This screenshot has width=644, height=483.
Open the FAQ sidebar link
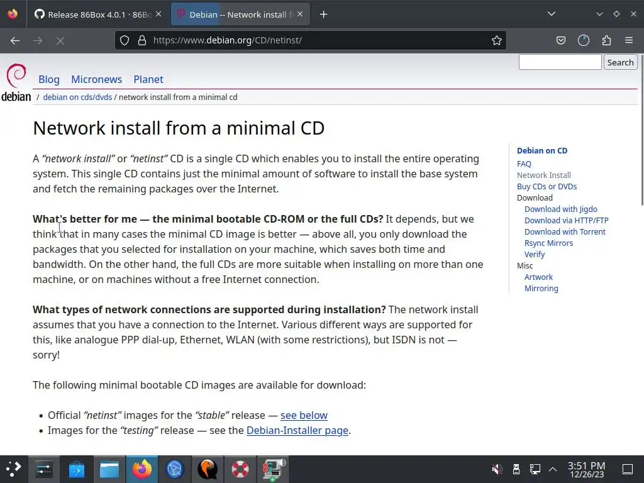pyautogui.click(x=524, y=164)
